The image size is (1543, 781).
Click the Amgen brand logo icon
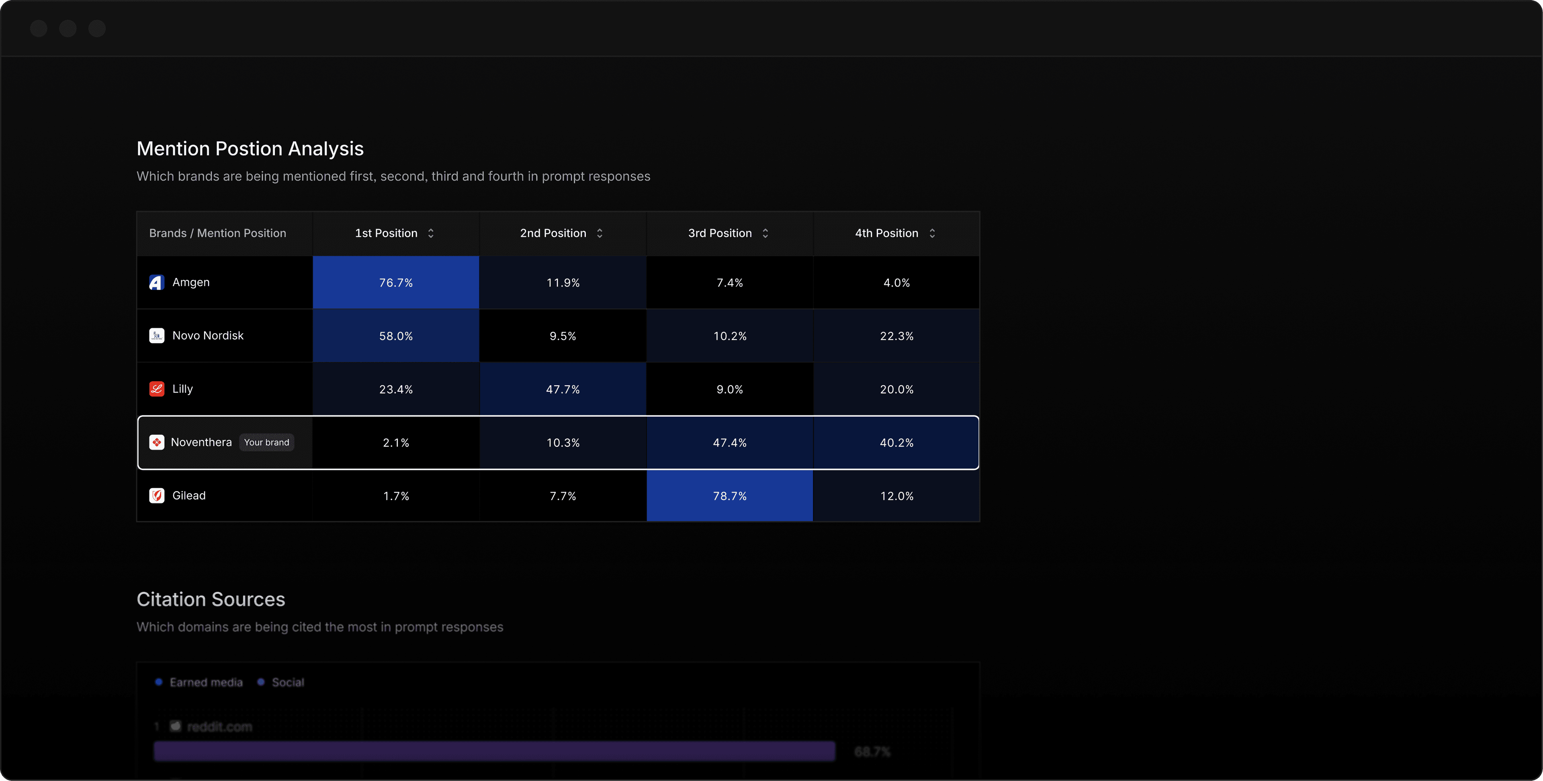[156, 282]
